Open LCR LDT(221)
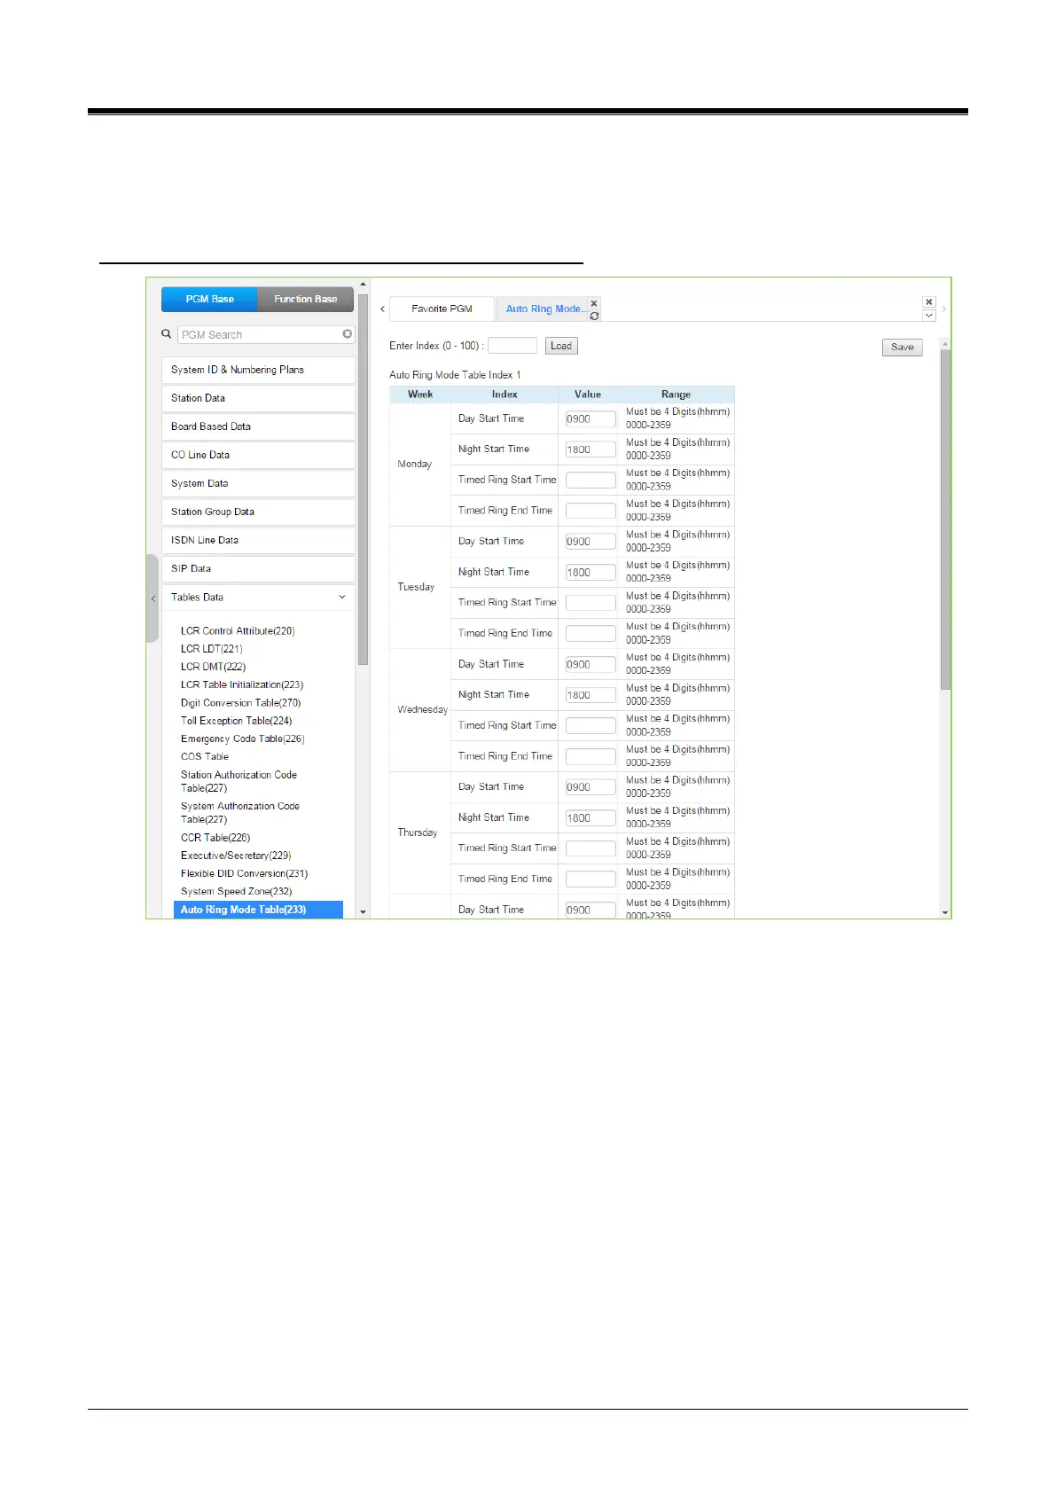 point(212,649)
